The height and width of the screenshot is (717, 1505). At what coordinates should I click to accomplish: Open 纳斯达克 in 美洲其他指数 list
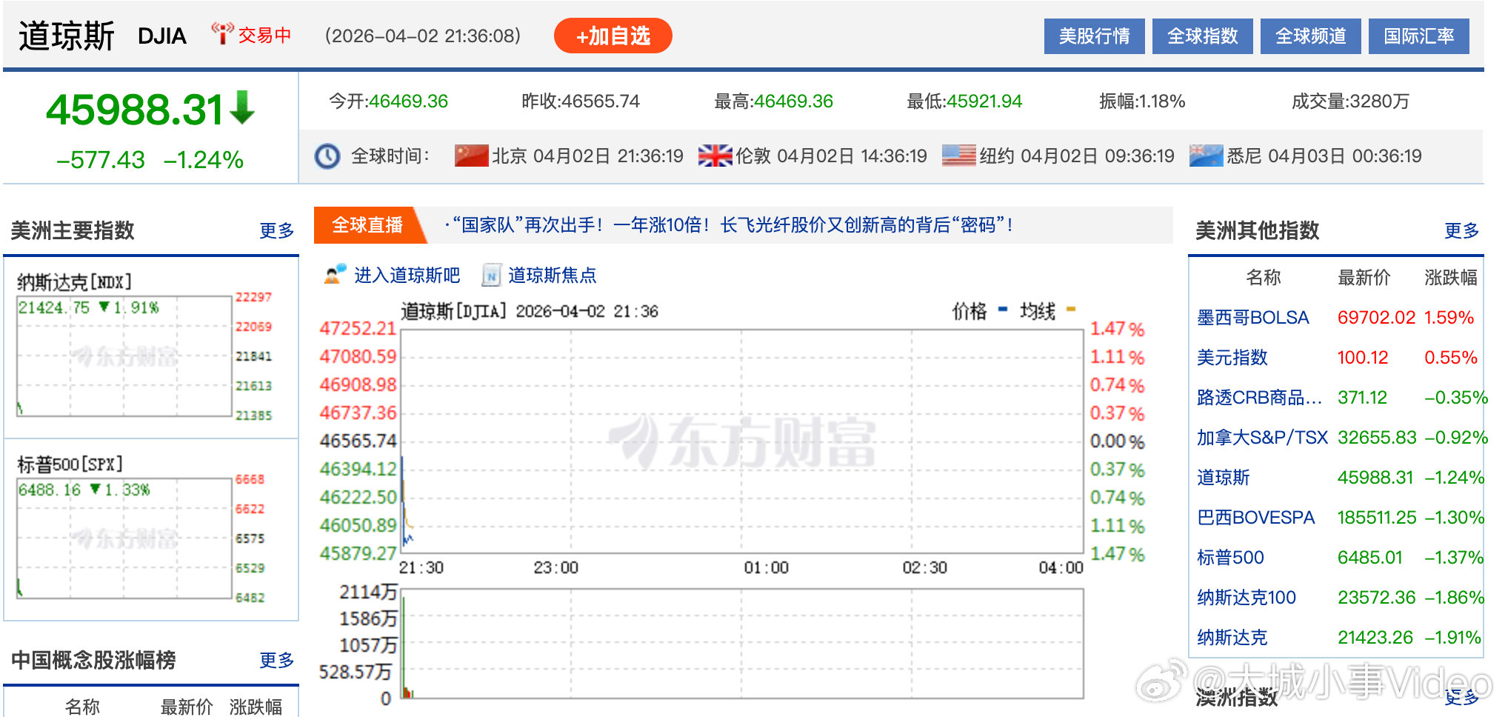[x=1232, y=638]
